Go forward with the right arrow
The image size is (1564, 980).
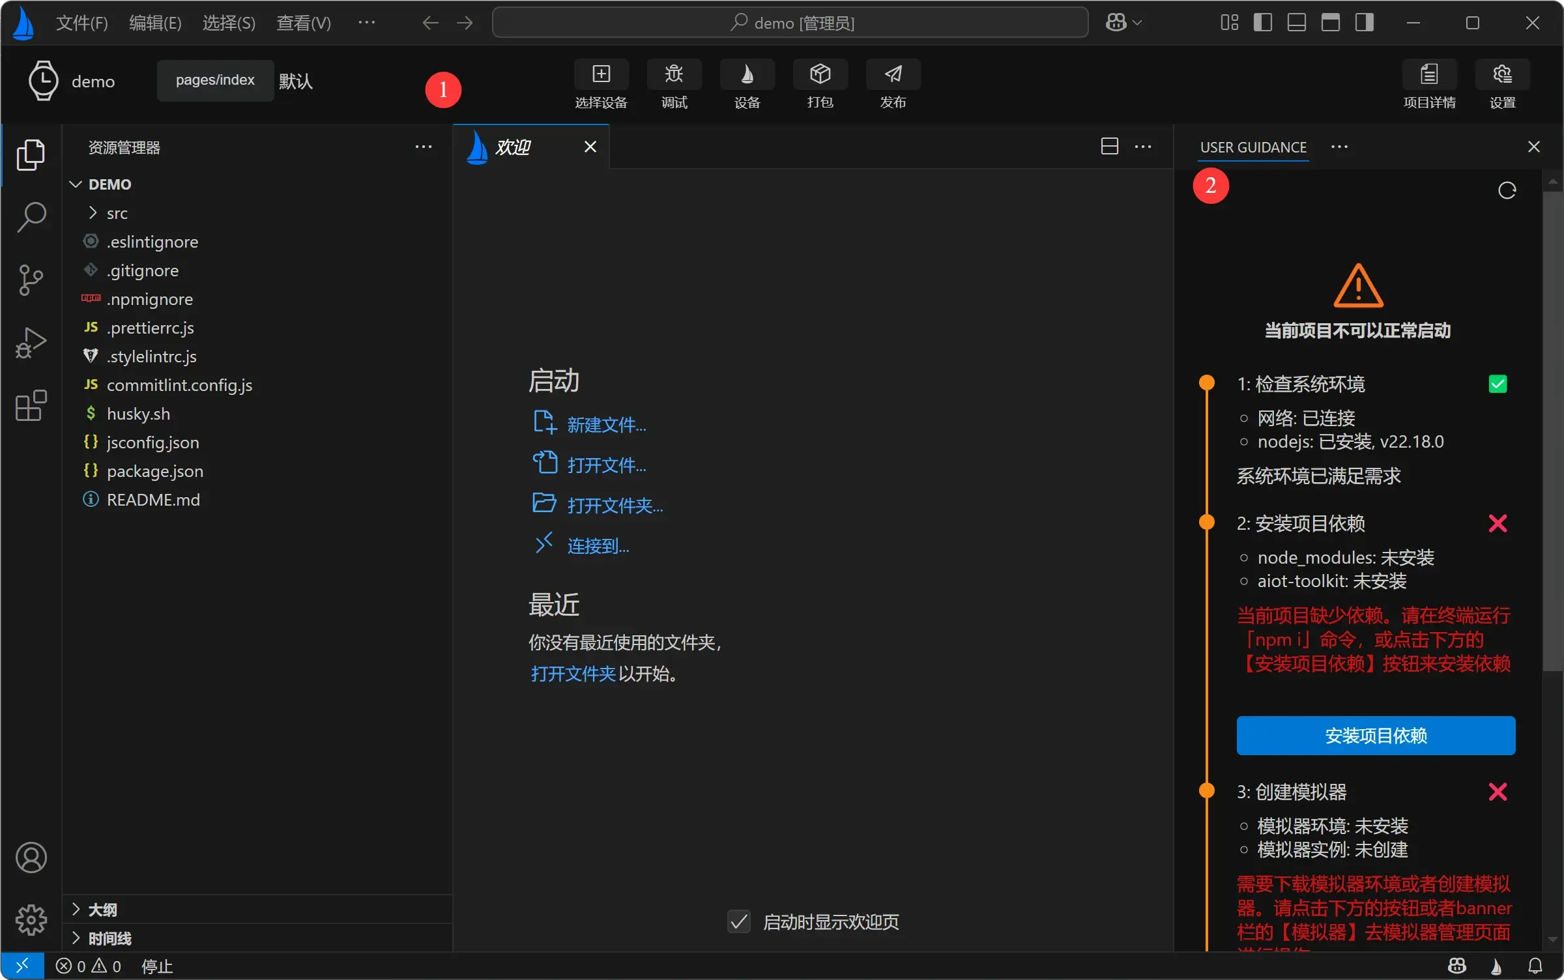[x=465, y=23]
